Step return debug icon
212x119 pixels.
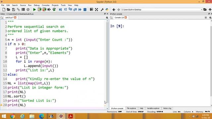(x=75, y=10)
